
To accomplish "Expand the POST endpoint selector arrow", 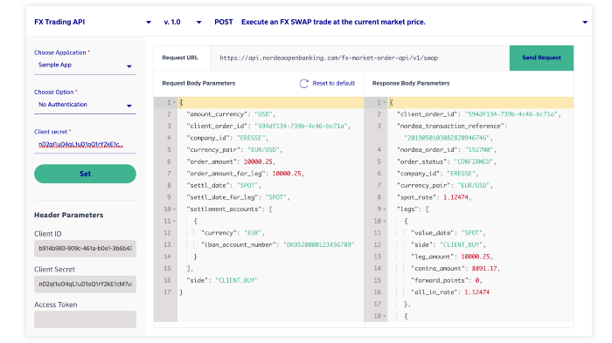I will point(585,22).
